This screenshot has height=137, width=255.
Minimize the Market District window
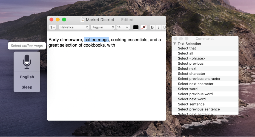tap(58, 20)
